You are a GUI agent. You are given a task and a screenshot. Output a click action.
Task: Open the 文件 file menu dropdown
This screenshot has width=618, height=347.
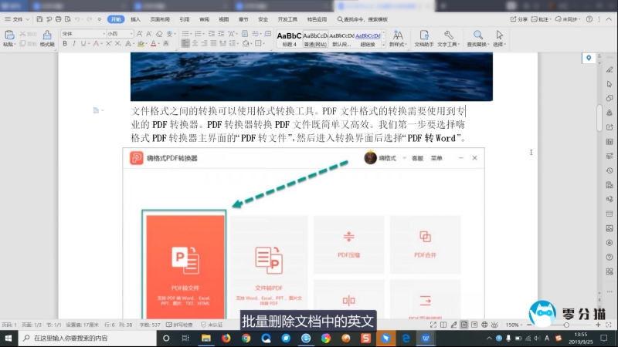point(18,19)
